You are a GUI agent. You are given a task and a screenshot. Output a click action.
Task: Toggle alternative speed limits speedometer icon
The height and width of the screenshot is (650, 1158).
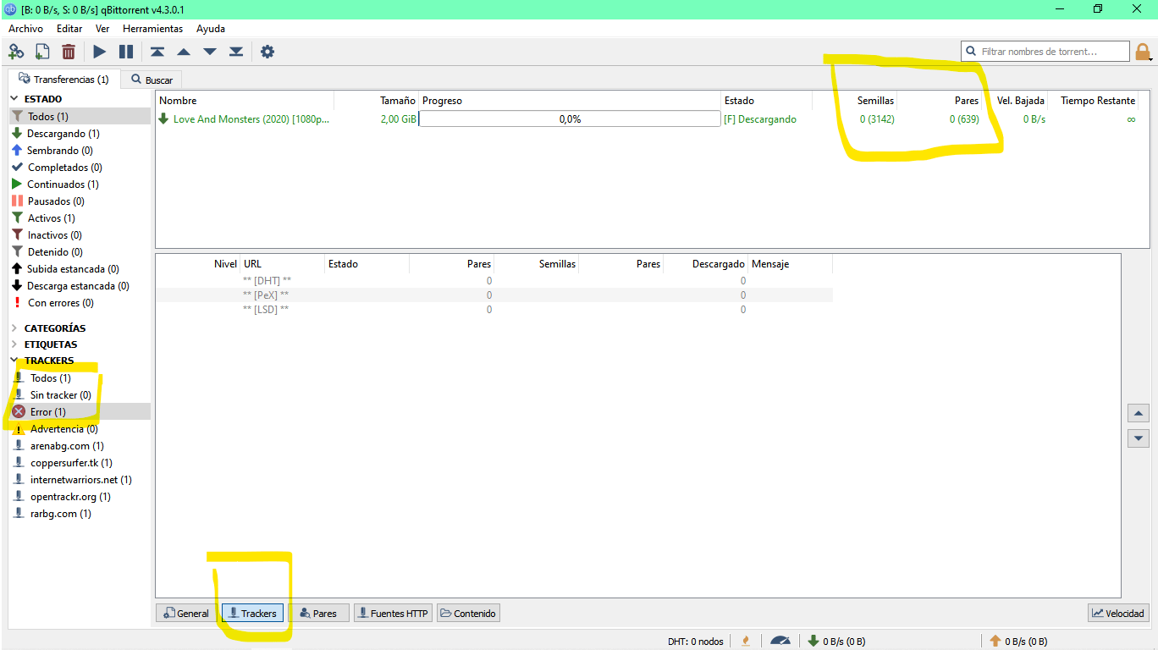780,641
